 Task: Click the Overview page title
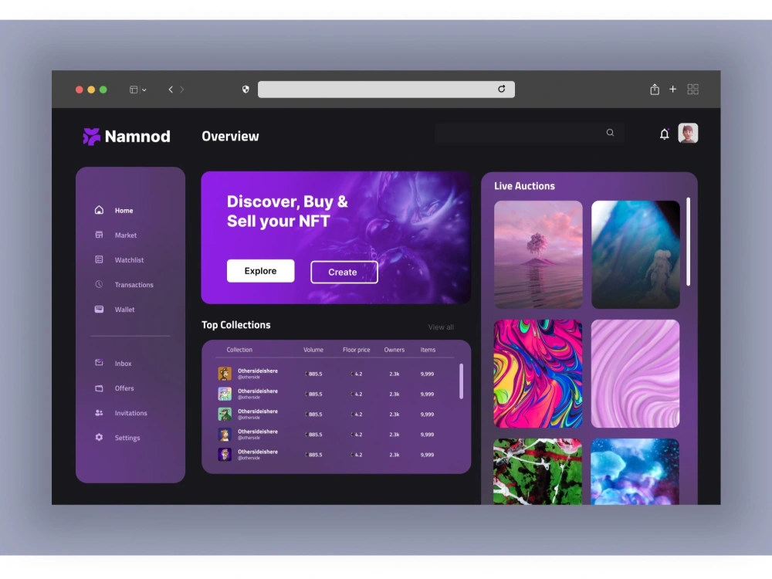click(x=230, y=137)
